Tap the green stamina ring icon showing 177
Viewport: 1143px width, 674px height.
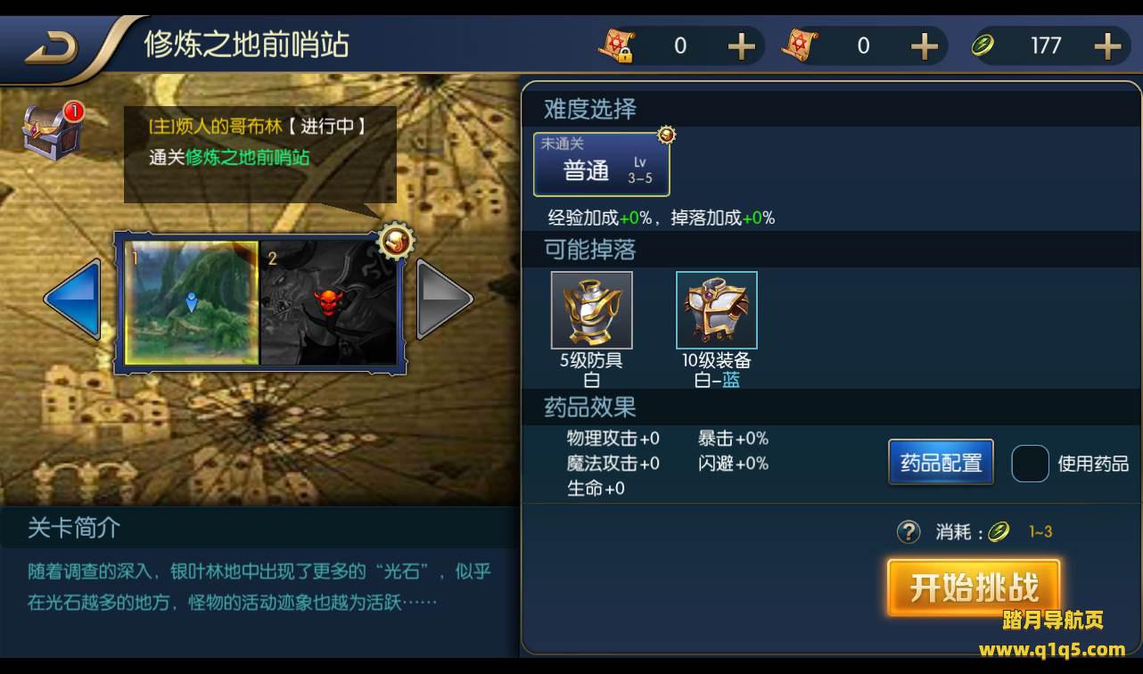[x=983, y=45]
